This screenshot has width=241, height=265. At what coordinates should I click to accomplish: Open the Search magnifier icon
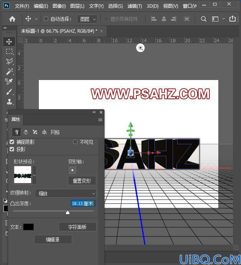coord(203,19)
